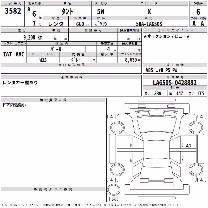This screenshot has width=208, height=208.
Task: Select shift type IAT
Action: click(x=8, y=54)
